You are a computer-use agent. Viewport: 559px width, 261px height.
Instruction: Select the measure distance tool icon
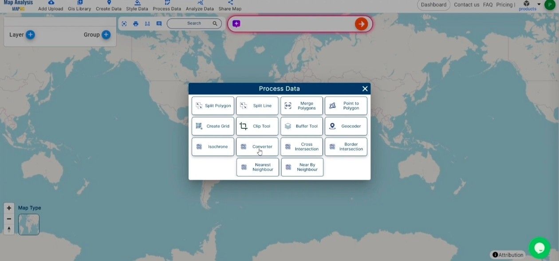[147, 24]
